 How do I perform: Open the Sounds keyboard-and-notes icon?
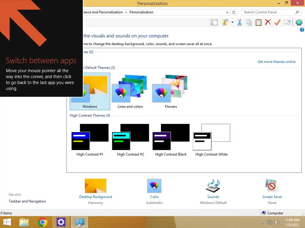[213, 186]
